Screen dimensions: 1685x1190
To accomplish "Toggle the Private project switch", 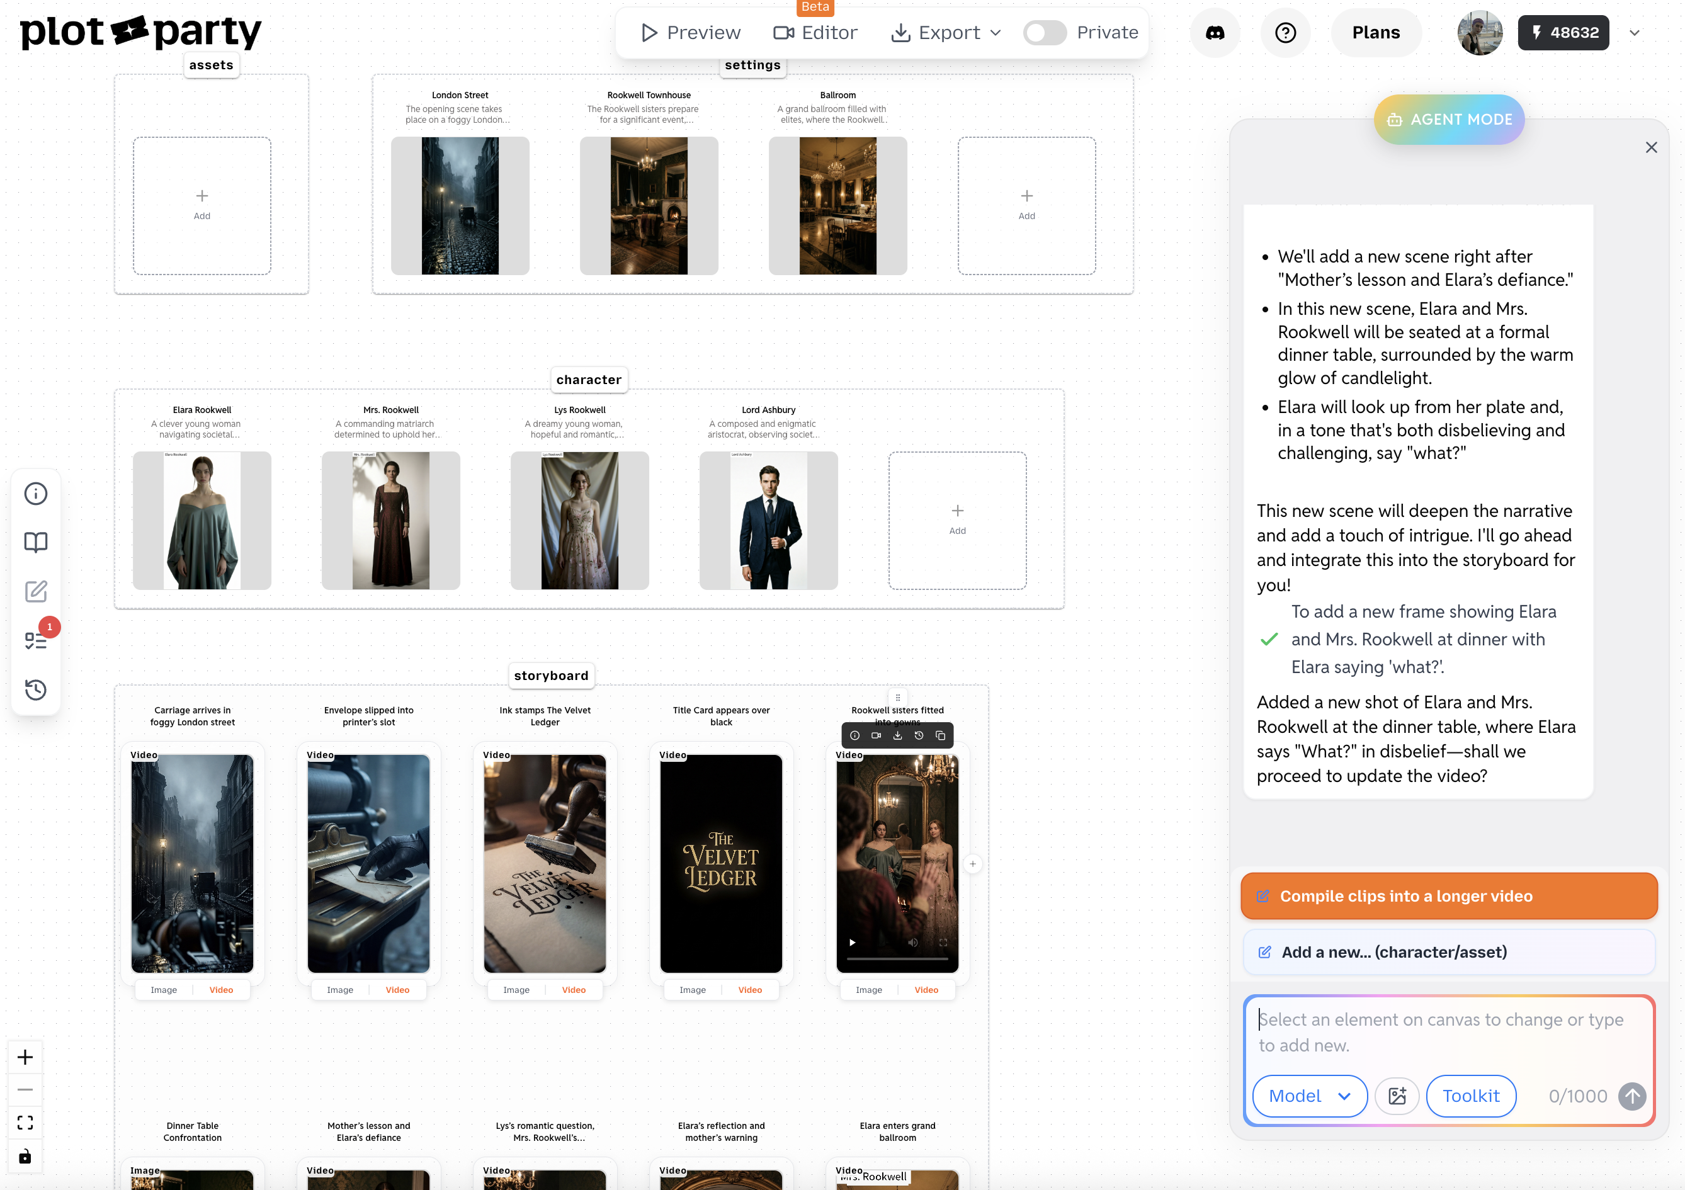I will click(x=1045, y=32).
